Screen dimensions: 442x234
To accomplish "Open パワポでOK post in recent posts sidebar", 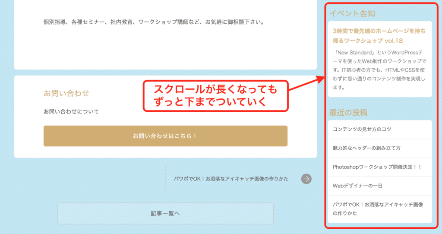I will point(378,209).
